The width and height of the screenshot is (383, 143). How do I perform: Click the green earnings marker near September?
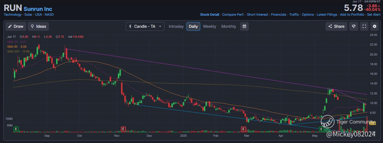click(16, 129)
